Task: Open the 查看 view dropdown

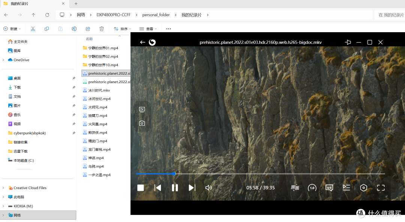Action: (x=148, y=29)
